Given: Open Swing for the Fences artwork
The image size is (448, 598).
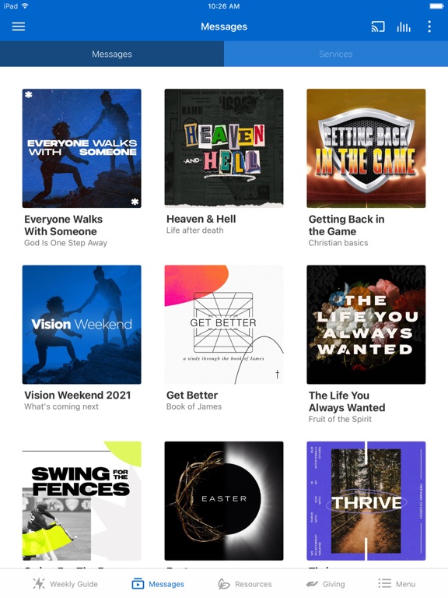Looking at the screenshot, I should 82,501.
